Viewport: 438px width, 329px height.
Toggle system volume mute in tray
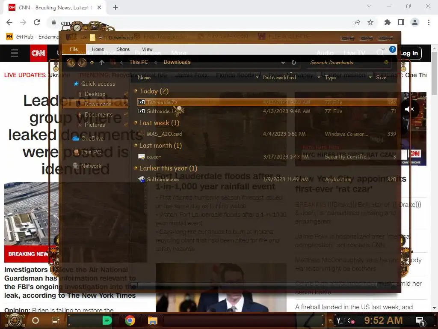pos(351,321)
